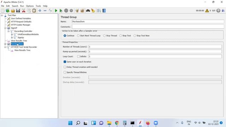226x127 pixels.
Task: Select the Stop Test Now option
Action: point(135,36)
